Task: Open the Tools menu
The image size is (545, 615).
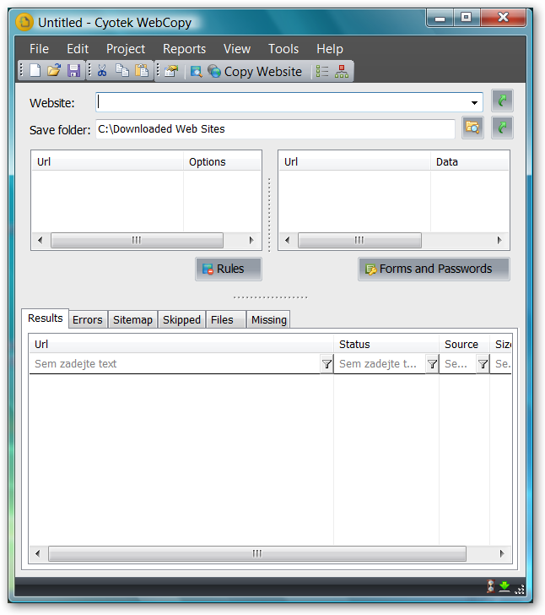Action: click(283, 49)
